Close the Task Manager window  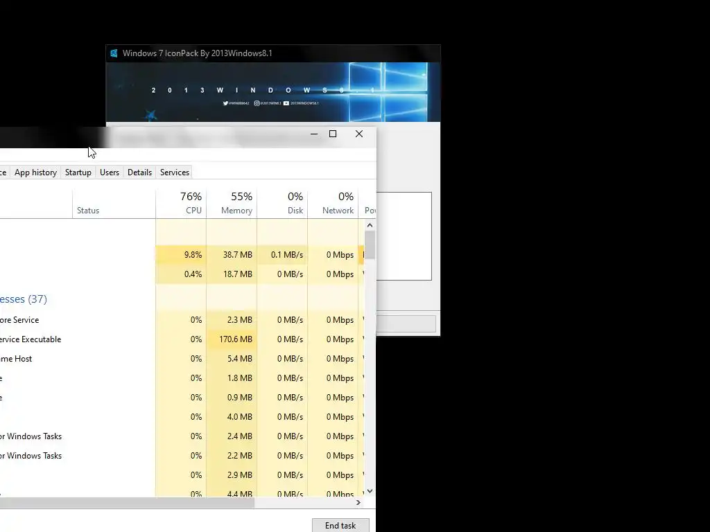coord(359,134)
